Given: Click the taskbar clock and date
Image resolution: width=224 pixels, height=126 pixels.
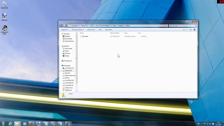Looking at the screenshot, I should pos(218,124).
